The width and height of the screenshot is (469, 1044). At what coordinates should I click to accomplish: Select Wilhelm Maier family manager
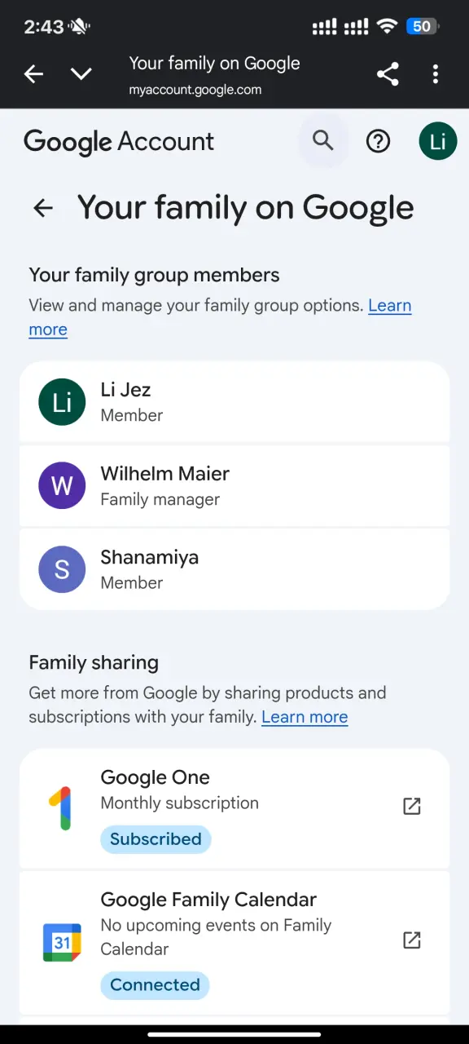coord(234,485)
